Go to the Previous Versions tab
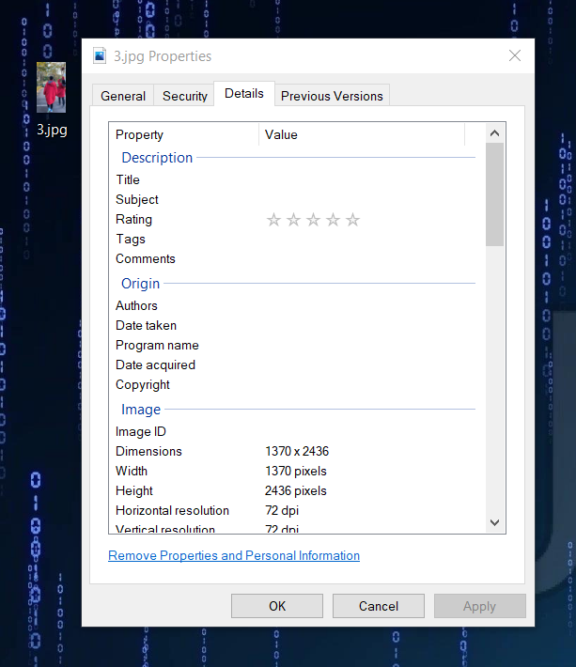Viewport: 576px width, 667px height. coord(332,96)
